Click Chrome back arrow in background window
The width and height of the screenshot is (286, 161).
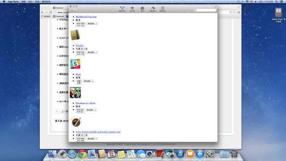(42, 12)
